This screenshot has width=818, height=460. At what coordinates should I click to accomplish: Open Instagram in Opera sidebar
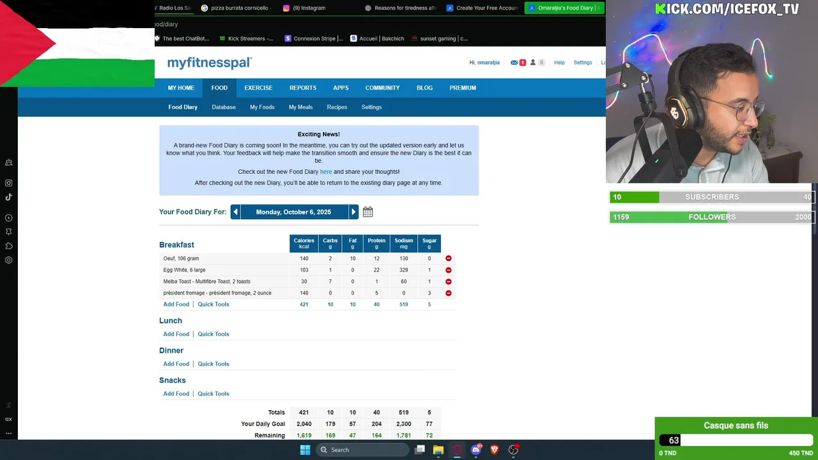(9, 183)
